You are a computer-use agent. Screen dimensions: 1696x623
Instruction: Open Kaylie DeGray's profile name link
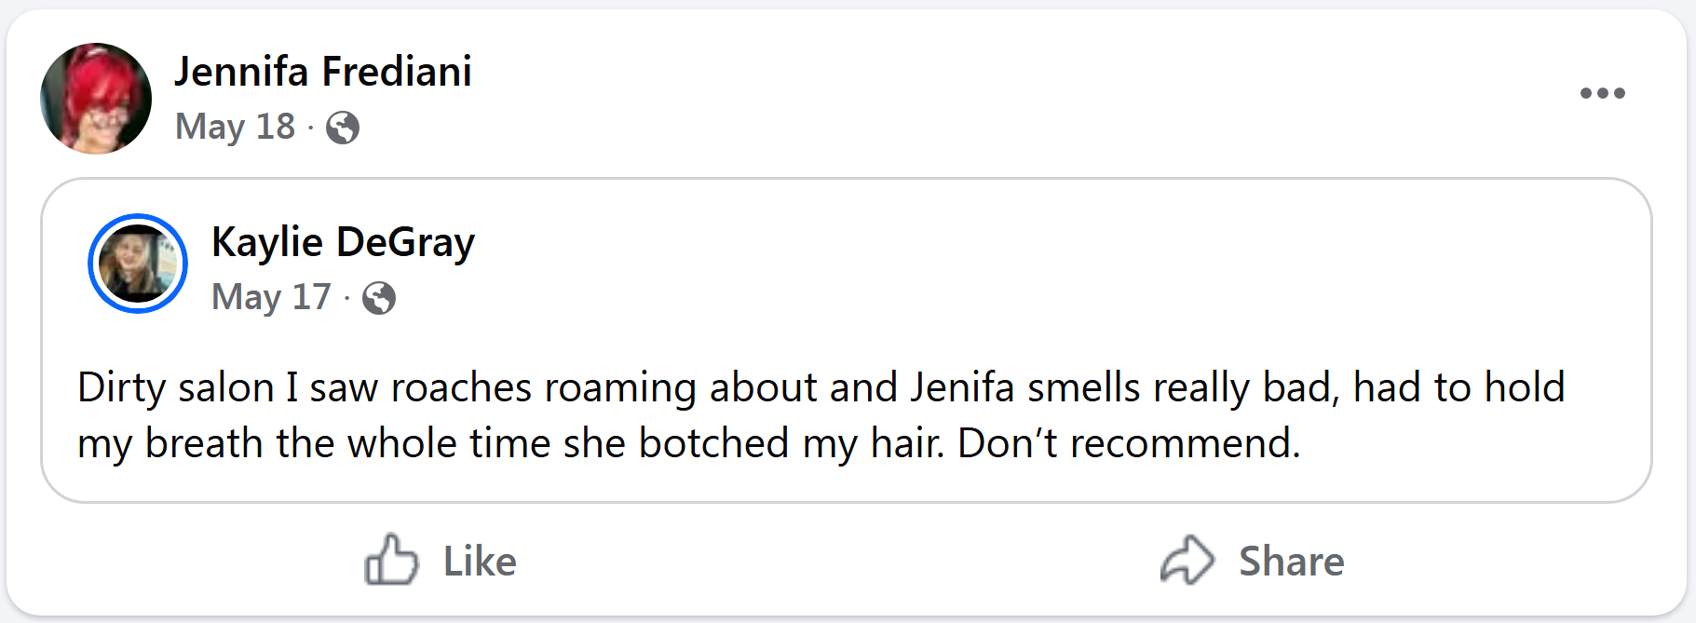(x=343, y=242)
